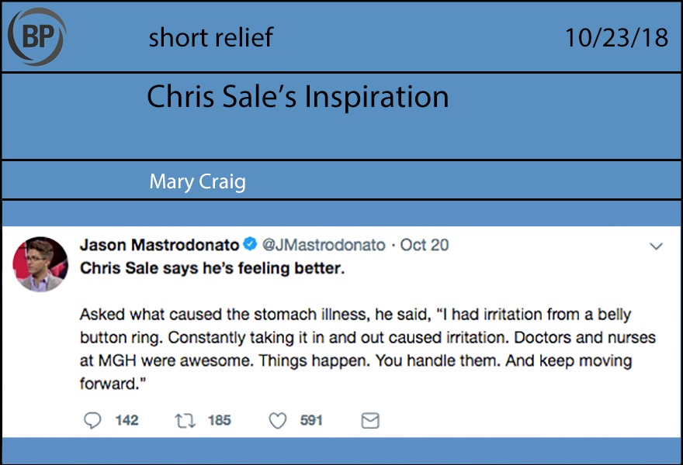Click the 10/23/18 date
The image size is (683, 465).
click(x=616, y=37)
